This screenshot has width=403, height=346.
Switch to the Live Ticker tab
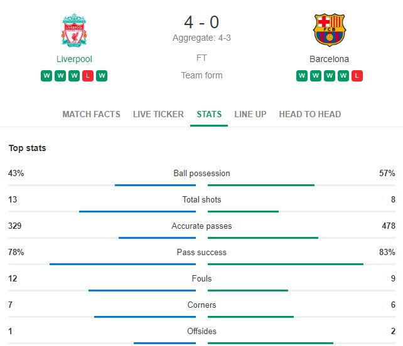(158, 114)
